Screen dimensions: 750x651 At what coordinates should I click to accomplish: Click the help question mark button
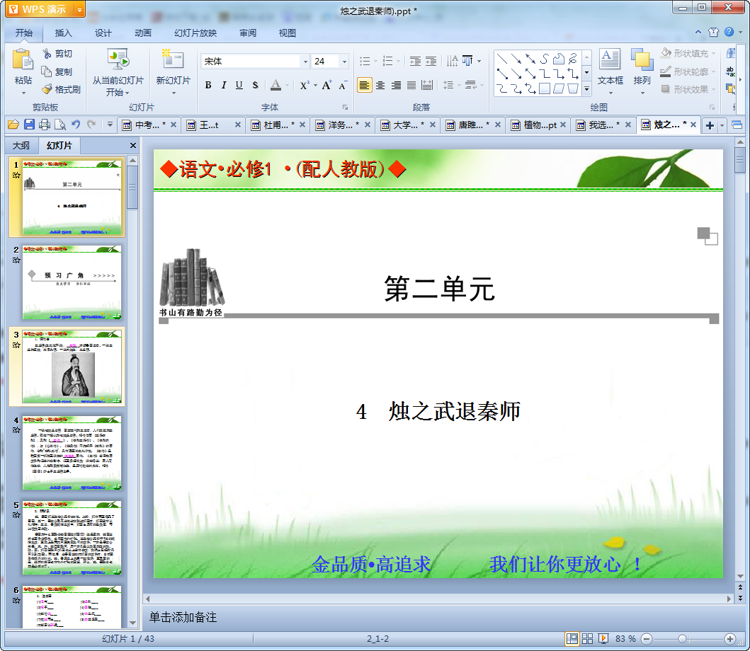tap(729, 32)
